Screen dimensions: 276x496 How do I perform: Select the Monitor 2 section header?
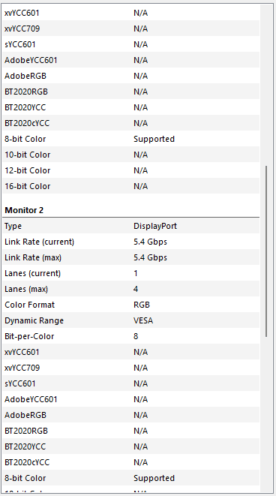pyautogui.click(x=24, y=210)
